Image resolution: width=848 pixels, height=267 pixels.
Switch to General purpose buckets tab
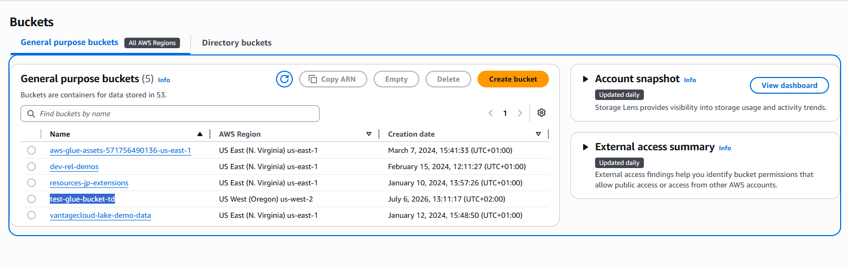[69, 42]
